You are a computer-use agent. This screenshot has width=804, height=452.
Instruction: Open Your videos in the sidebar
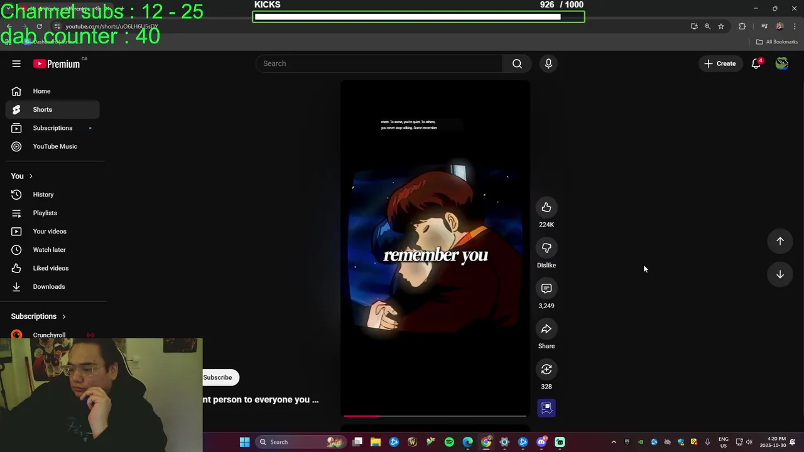pyautogui.click(x=53, y=231)
